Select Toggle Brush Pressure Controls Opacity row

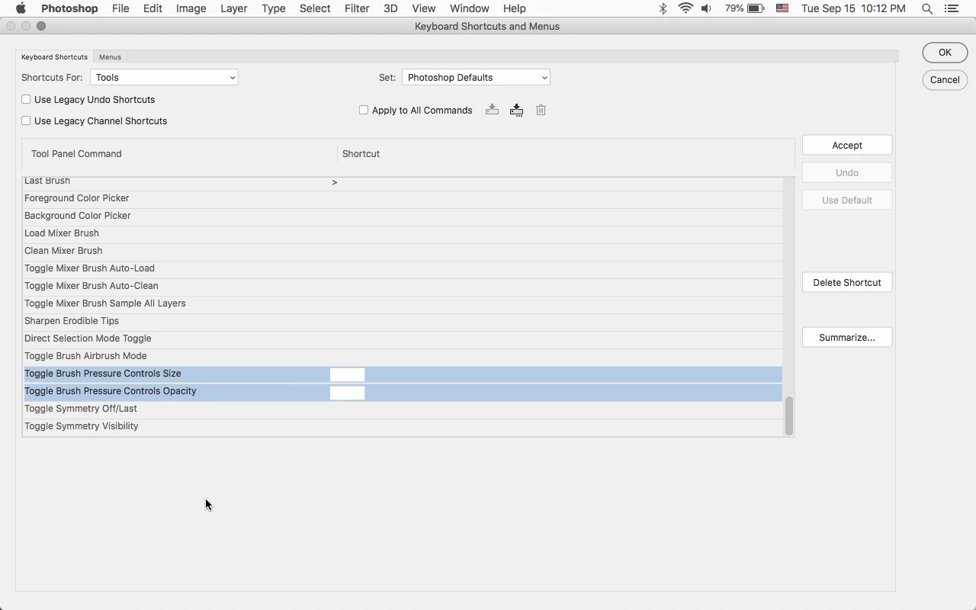(403, 391)
